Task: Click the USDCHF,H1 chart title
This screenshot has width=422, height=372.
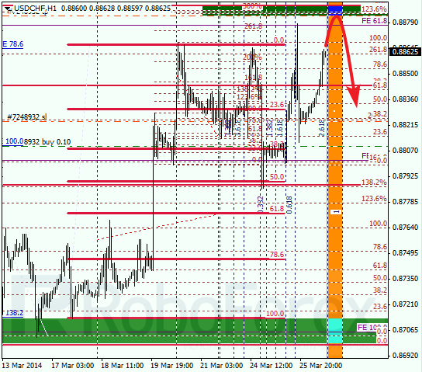Action: point(35,9)
